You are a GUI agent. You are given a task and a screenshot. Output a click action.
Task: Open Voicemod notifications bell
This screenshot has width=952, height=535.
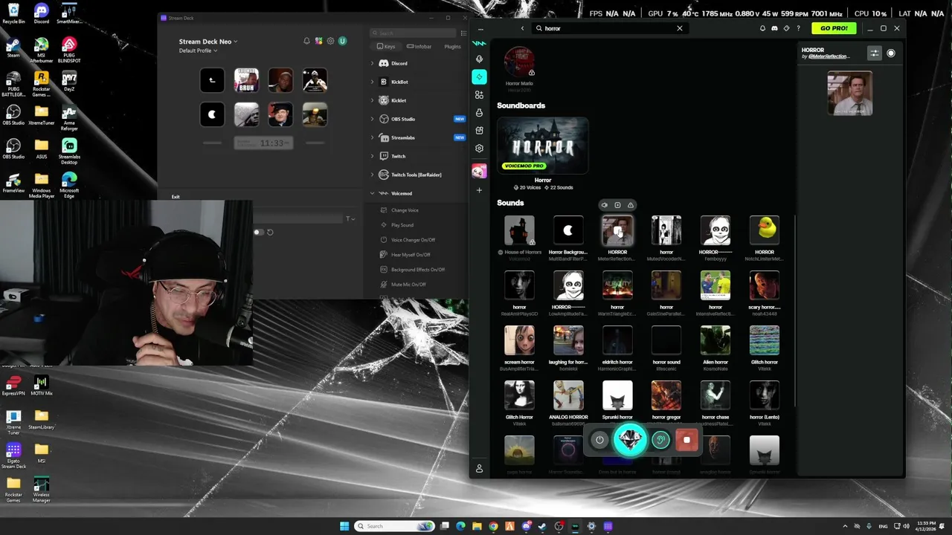(x=762, y=28)
